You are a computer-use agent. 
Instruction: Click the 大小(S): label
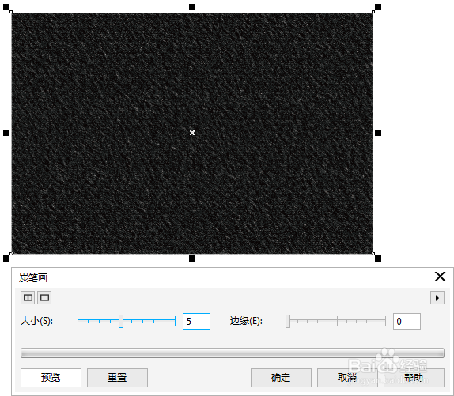click(x=36, y=321)
